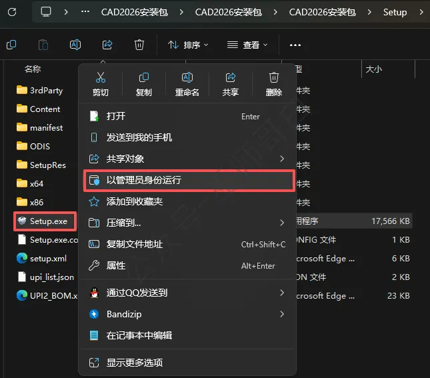Click the 共享 icon in the context menu

(x=231, y=77)
